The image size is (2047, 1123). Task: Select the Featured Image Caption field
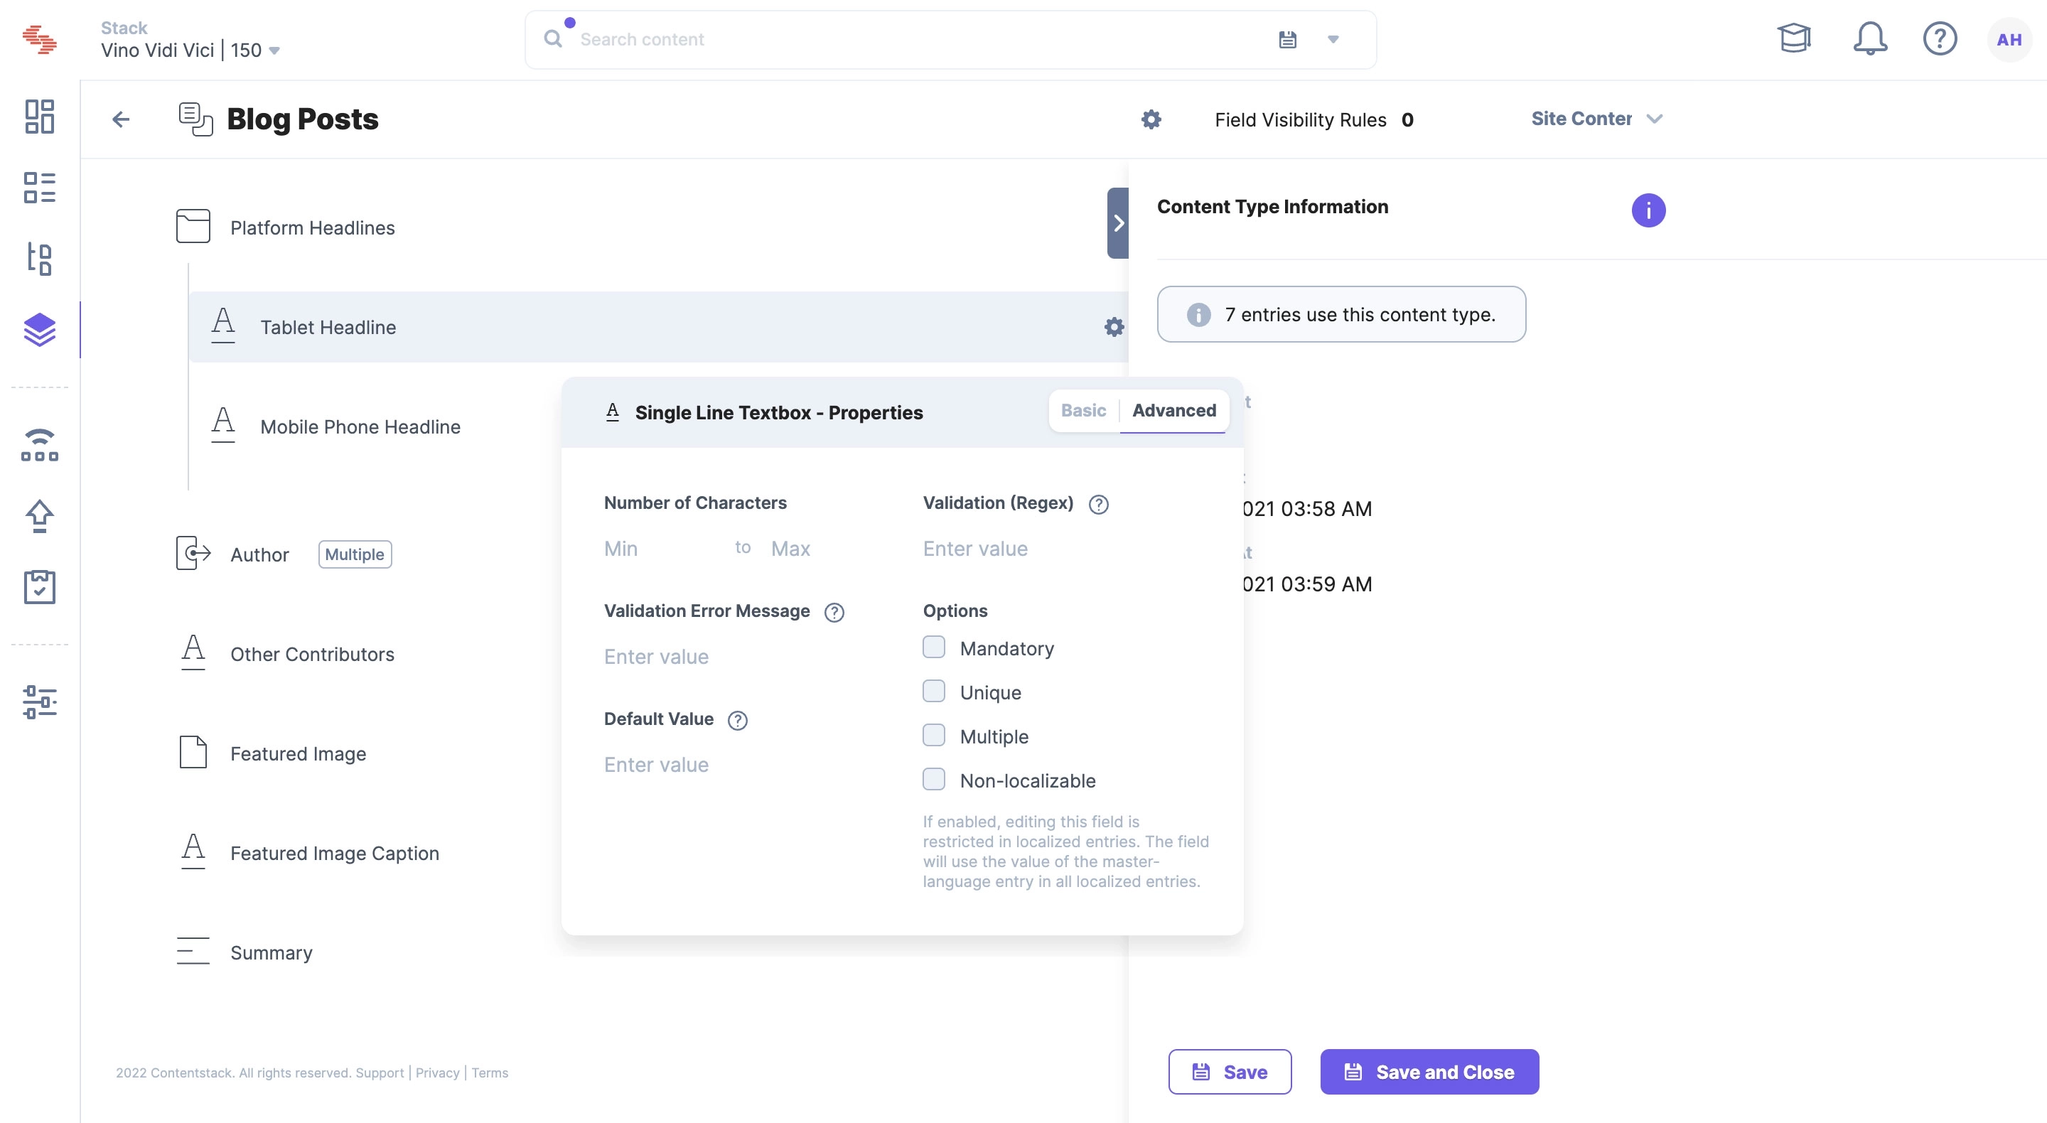335,853
